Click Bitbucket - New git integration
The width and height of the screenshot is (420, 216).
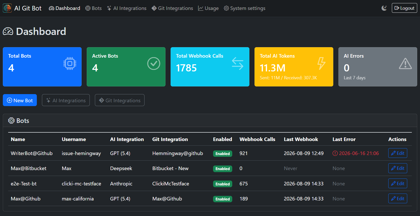click(170, 168)
